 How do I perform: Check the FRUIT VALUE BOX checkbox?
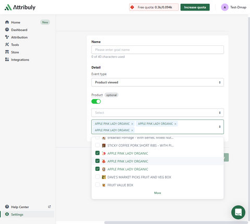click(x=97, y=184)
